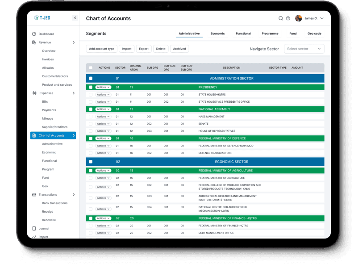Open the help question mark icon
Image resolution: width=354 pixels, height=264 pixels.
tap(288, 18)
